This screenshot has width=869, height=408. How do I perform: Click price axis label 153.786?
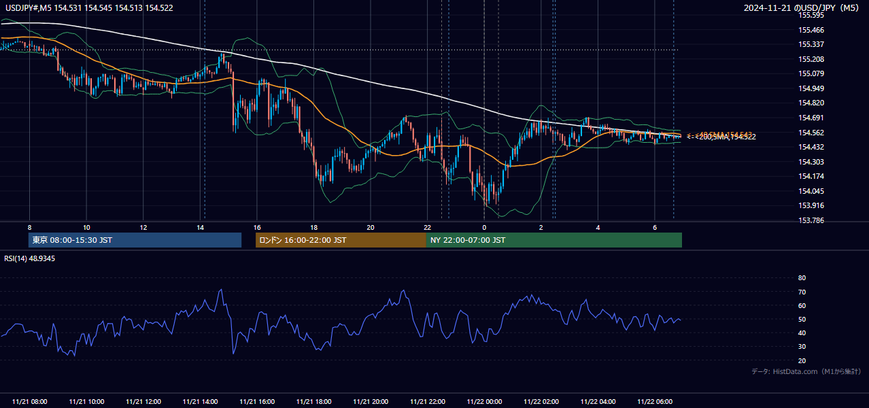point(811,220)
